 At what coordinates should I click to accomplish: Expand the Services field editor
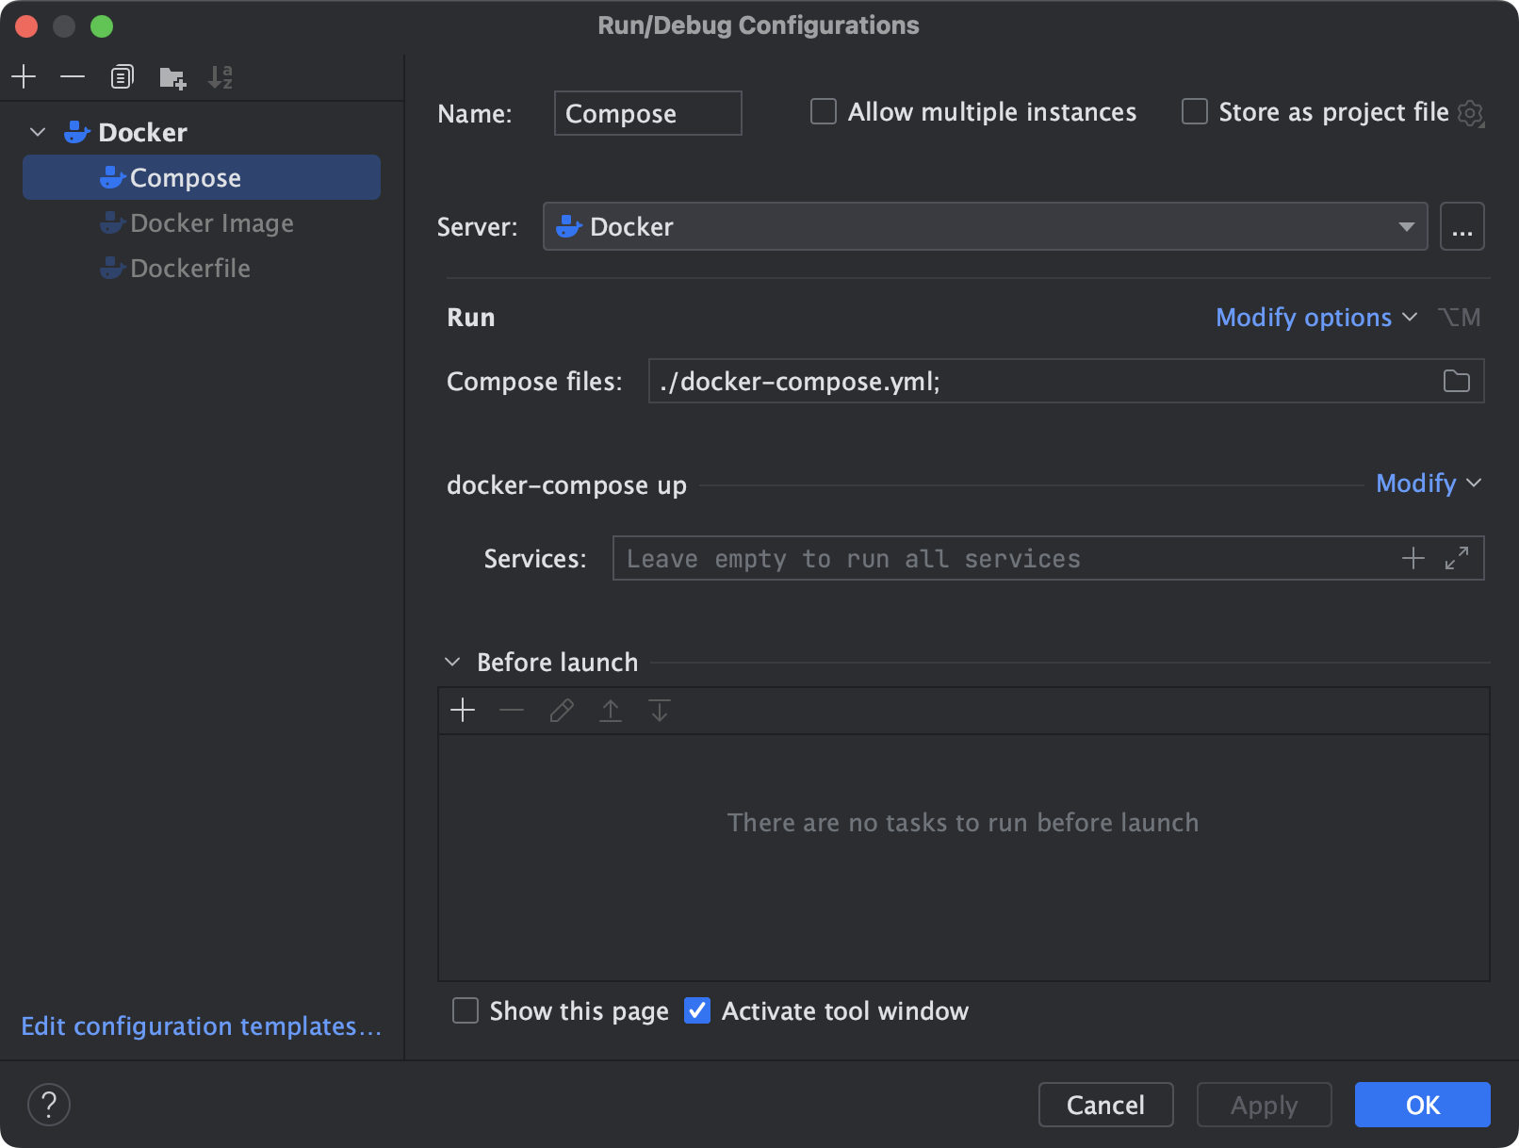[1458, 558]
